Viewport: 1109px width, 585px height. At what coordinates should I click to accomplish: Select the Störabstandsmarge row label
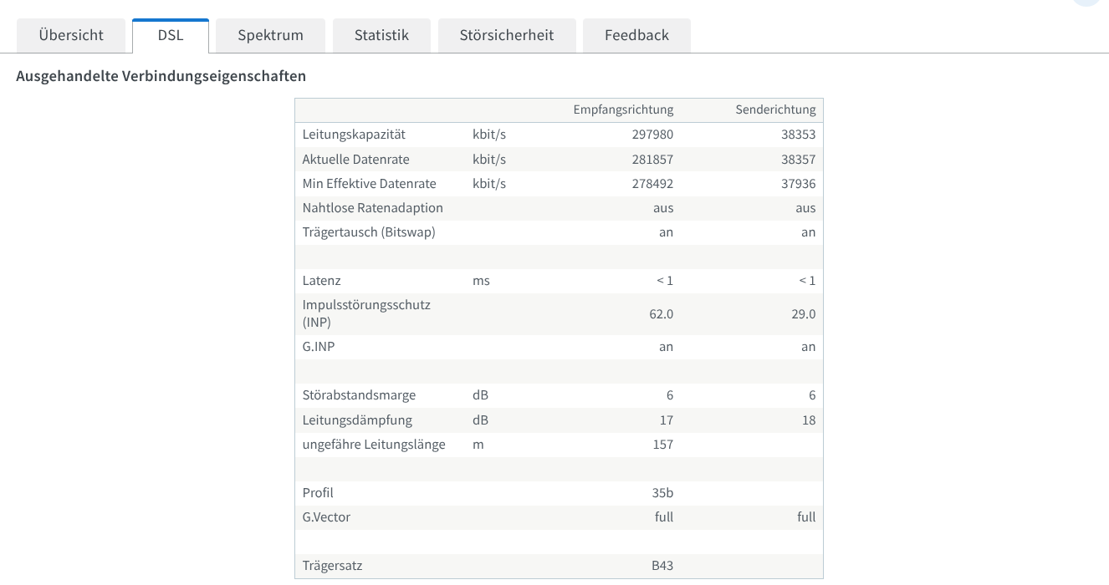point(359,395)
